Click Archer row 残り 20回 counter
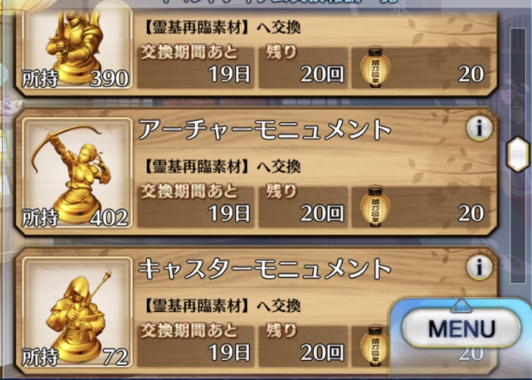This screenshot has width=532, height=380. point(303,206)
